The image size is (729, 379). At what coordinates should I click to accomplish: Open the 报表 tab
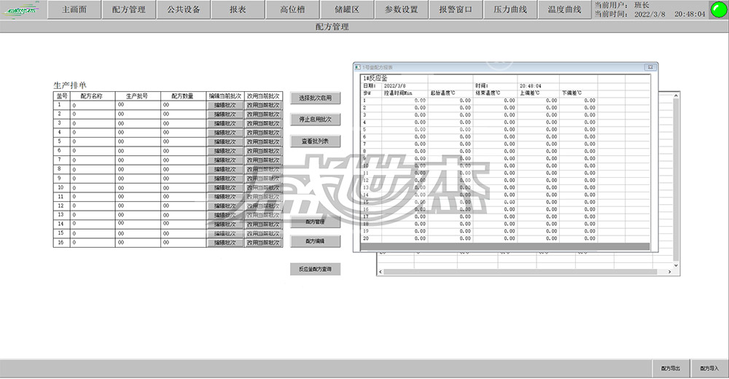click(238, 10)
